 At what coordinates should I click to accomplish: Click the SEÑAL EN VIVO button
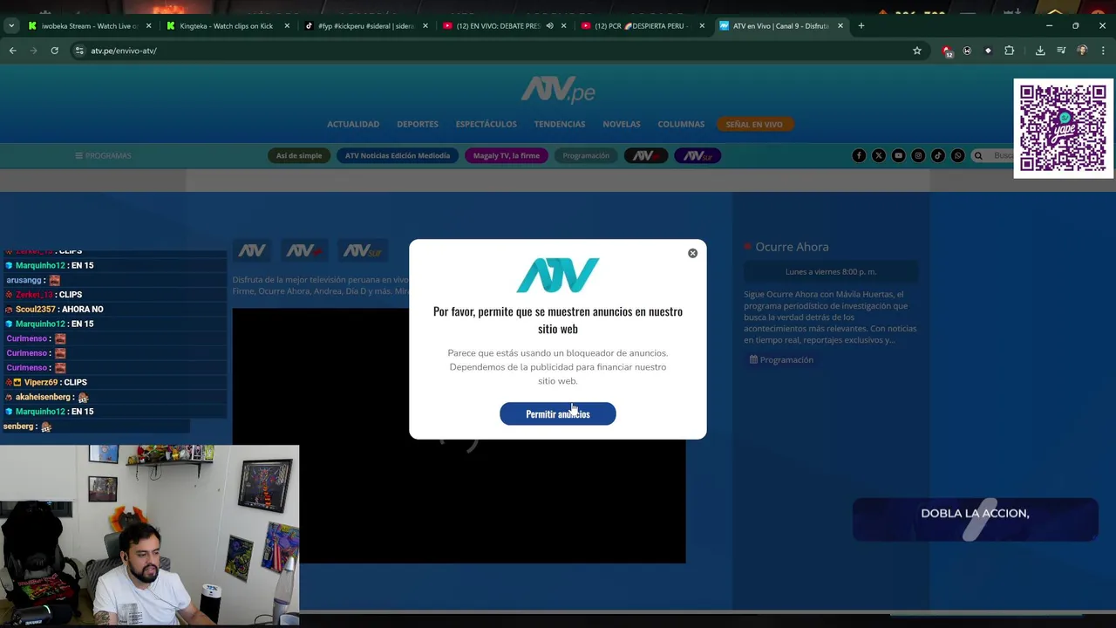(x=754, y=124)
